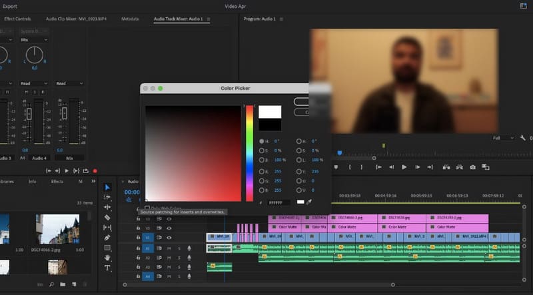Select the Razor tool
533x295 pixels.
pyautogui.click(x=108, y=217)
